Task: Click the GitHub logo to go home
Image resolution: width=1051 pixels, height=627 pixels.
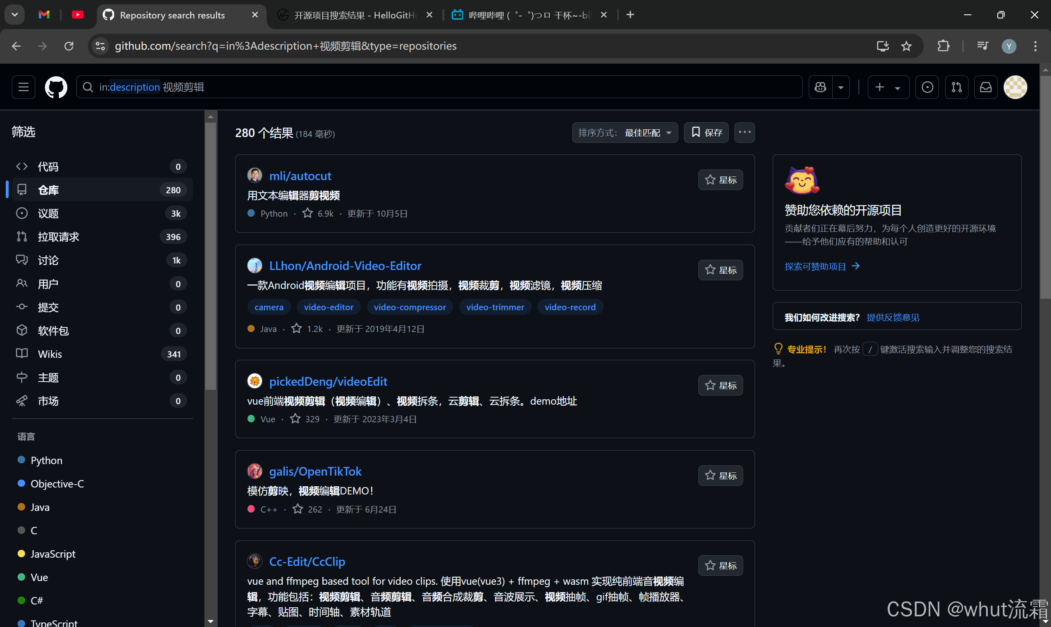Action: pyautogui.click(x=56, y=87)
